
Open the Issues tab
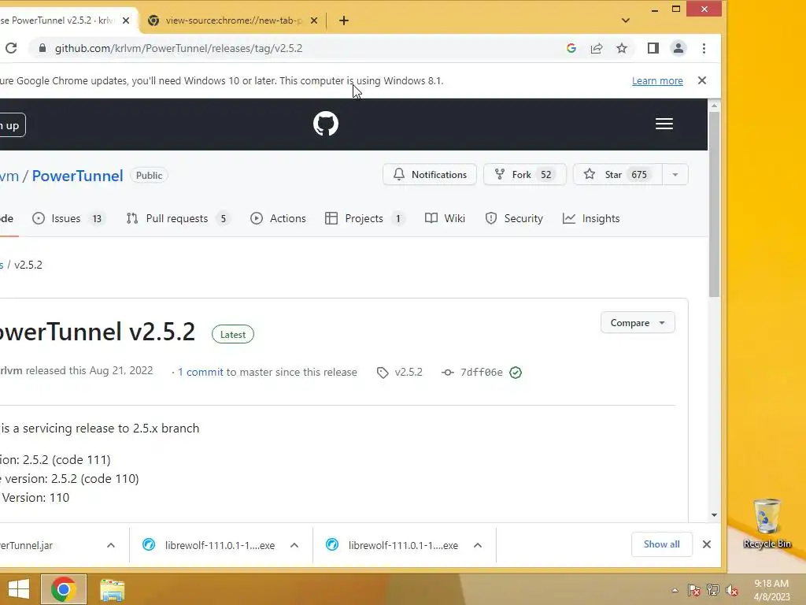point(68,219)
